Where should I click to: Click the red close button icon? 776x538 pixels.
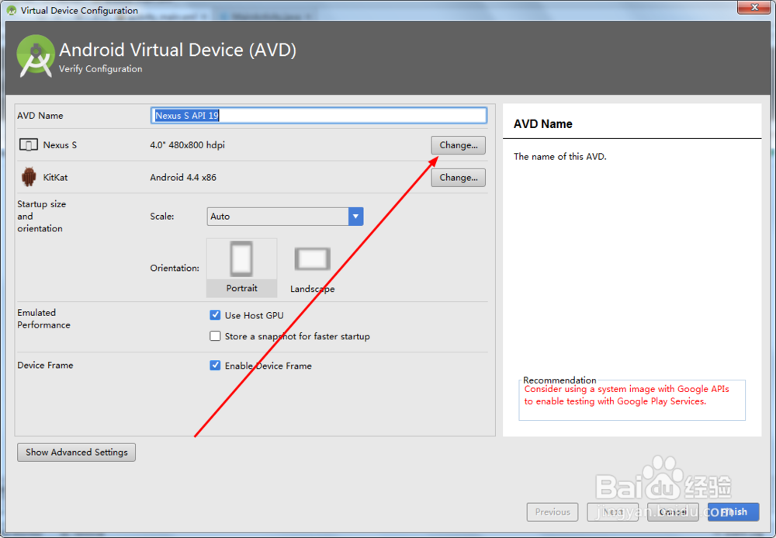click(x=753, y=8)
